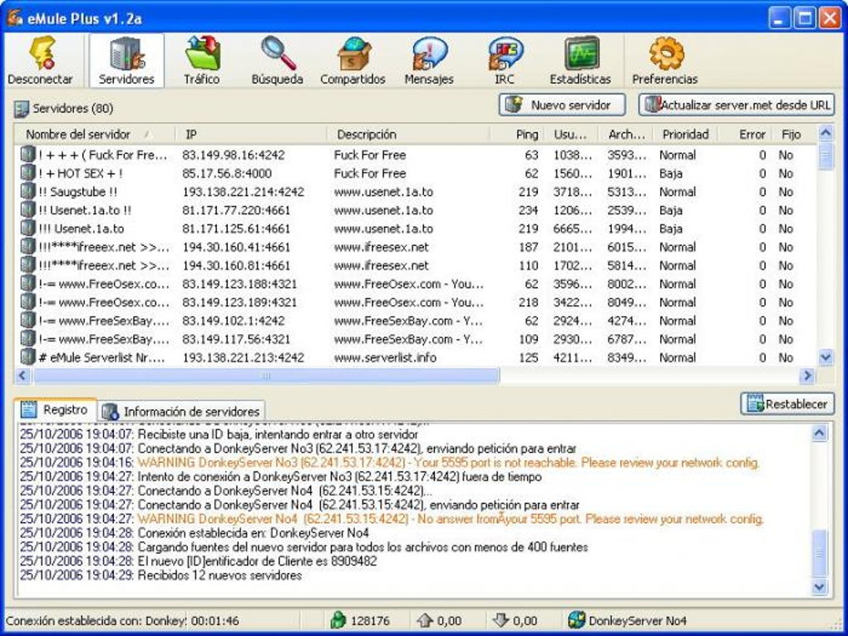This screenshot has width=848, height=636.
Task: Click Actualizar server.met desde URL button
Action: pyautogui.click(x=737, y=105)
